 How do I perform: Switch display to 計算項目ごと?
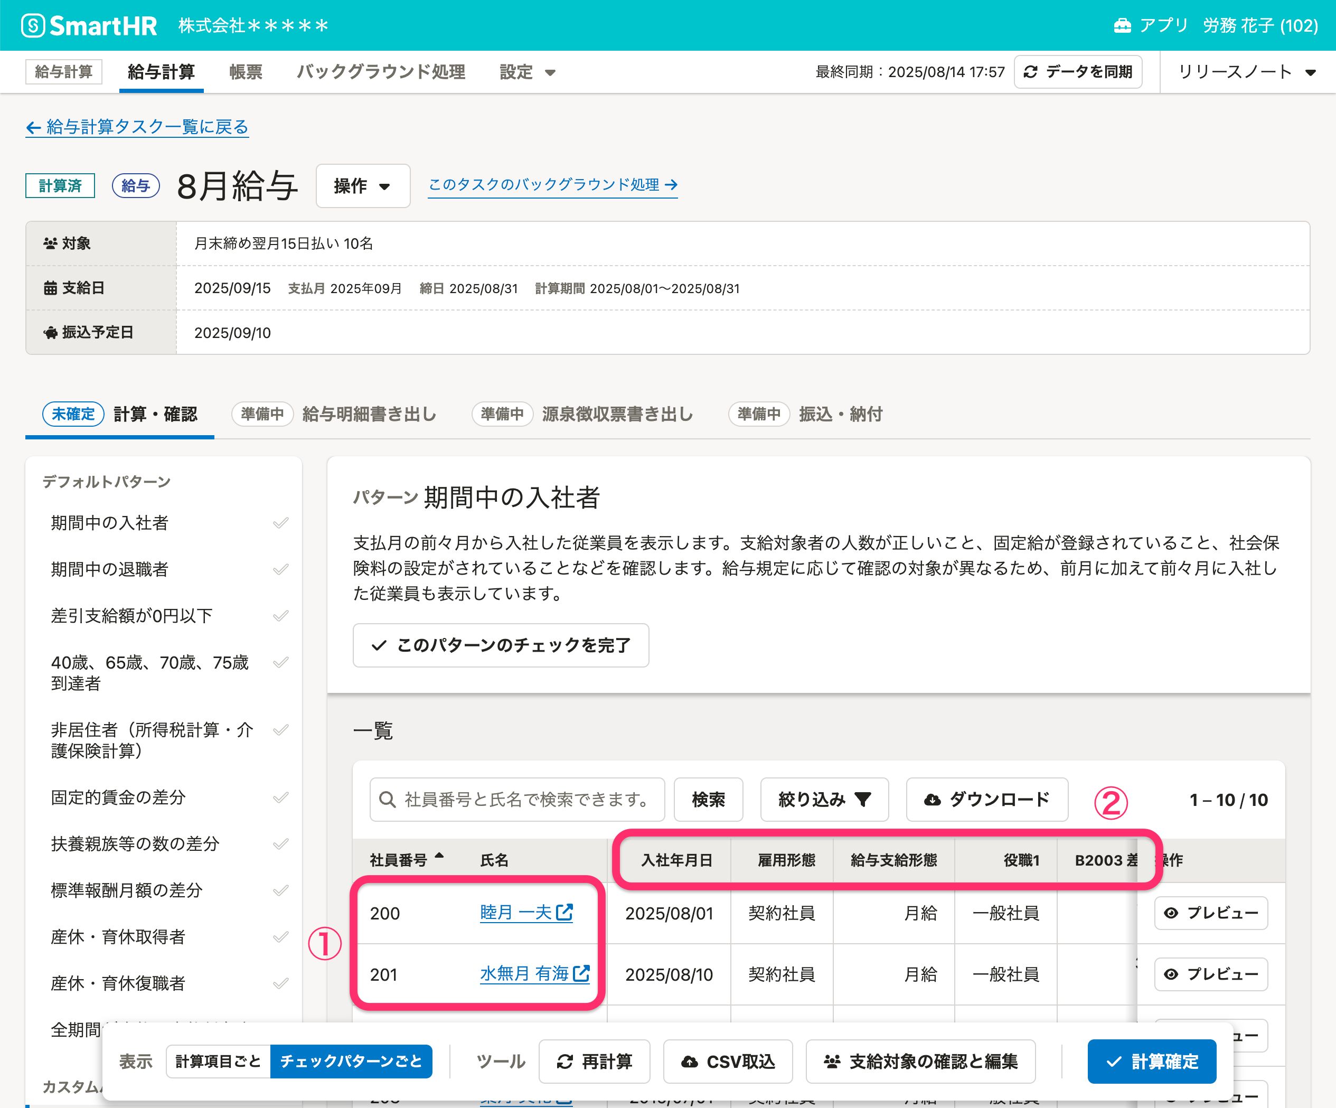pyautogui.click(x=218, y=1061)
